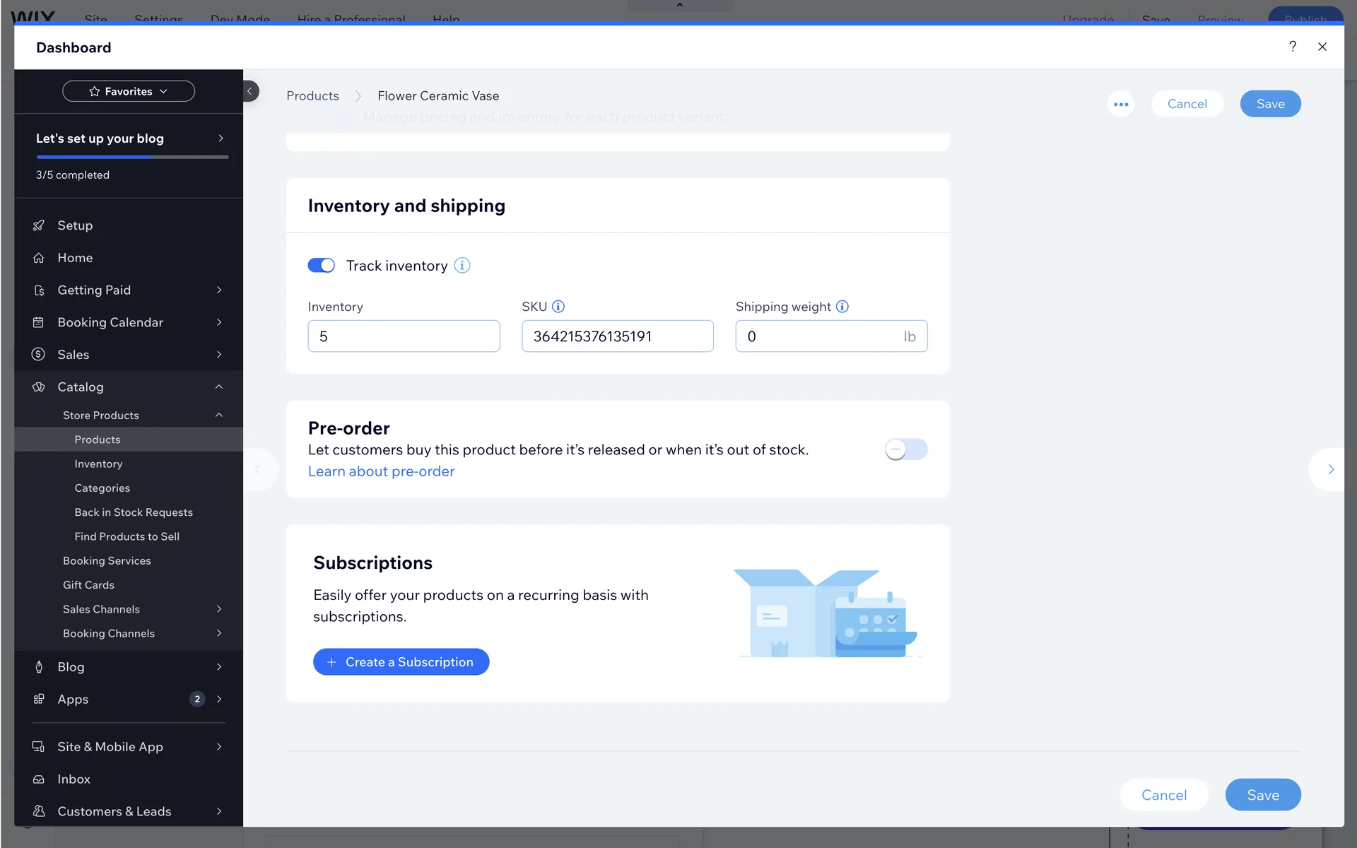Open the Dashboard help question mark

(1292, 47)
